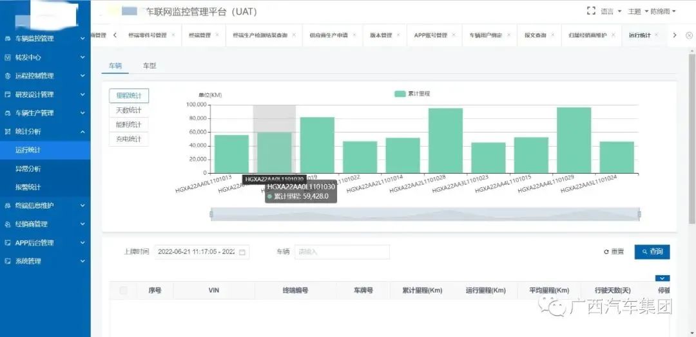Expand the 车辆生产管理 menu

(x=82, y=113)
